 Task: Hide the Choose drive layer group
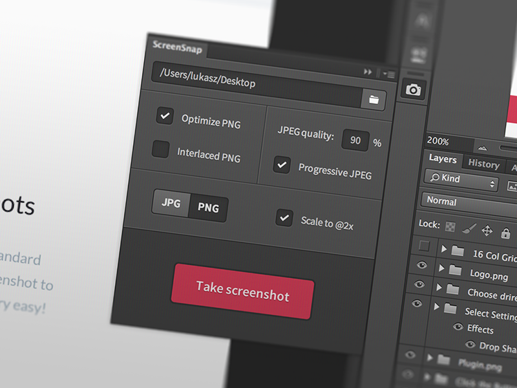point(419,284)
